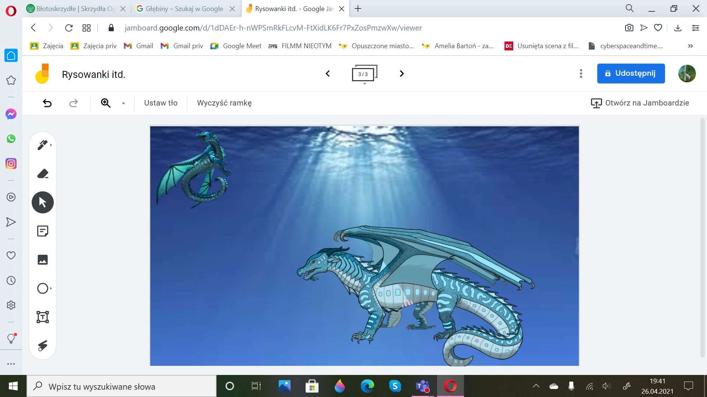
Task: Select the Circle shape tool
Action: [x=43, y=288]
